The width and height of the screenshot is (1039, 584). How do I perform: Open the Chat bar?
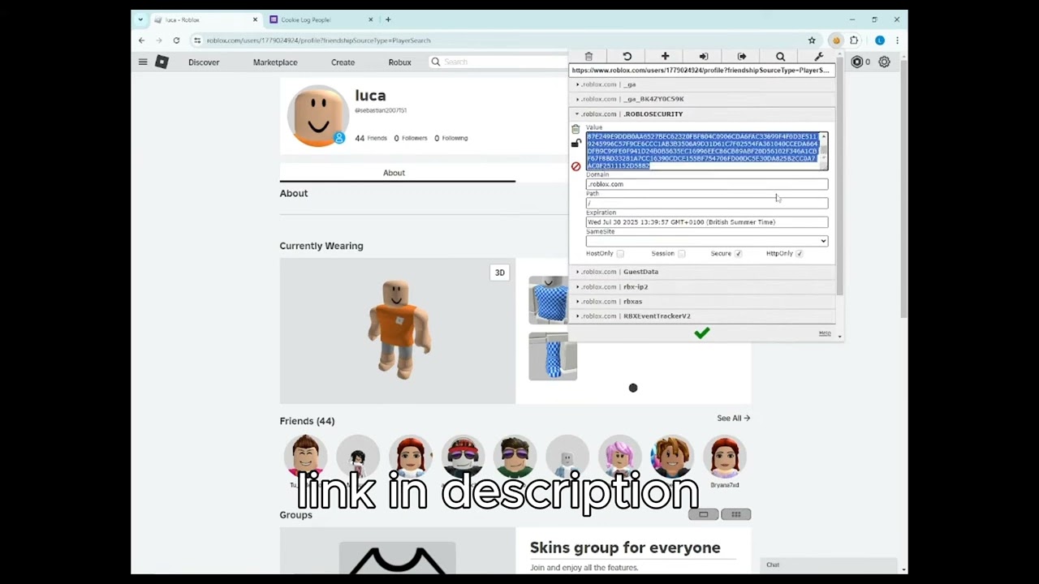[x=829, y=565]
